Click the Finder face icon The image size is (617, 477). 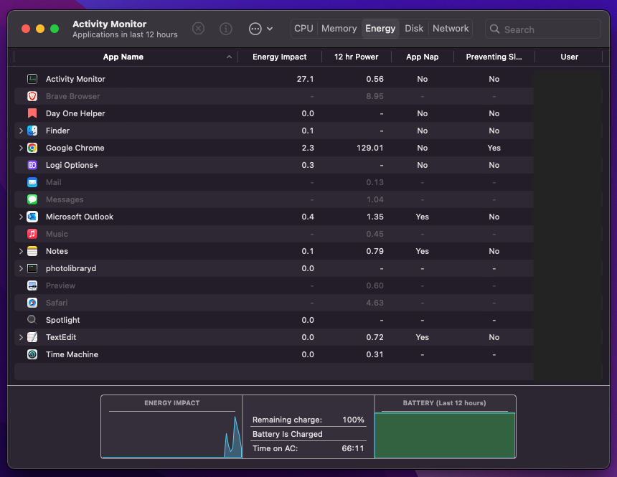(x=32, y=131)
